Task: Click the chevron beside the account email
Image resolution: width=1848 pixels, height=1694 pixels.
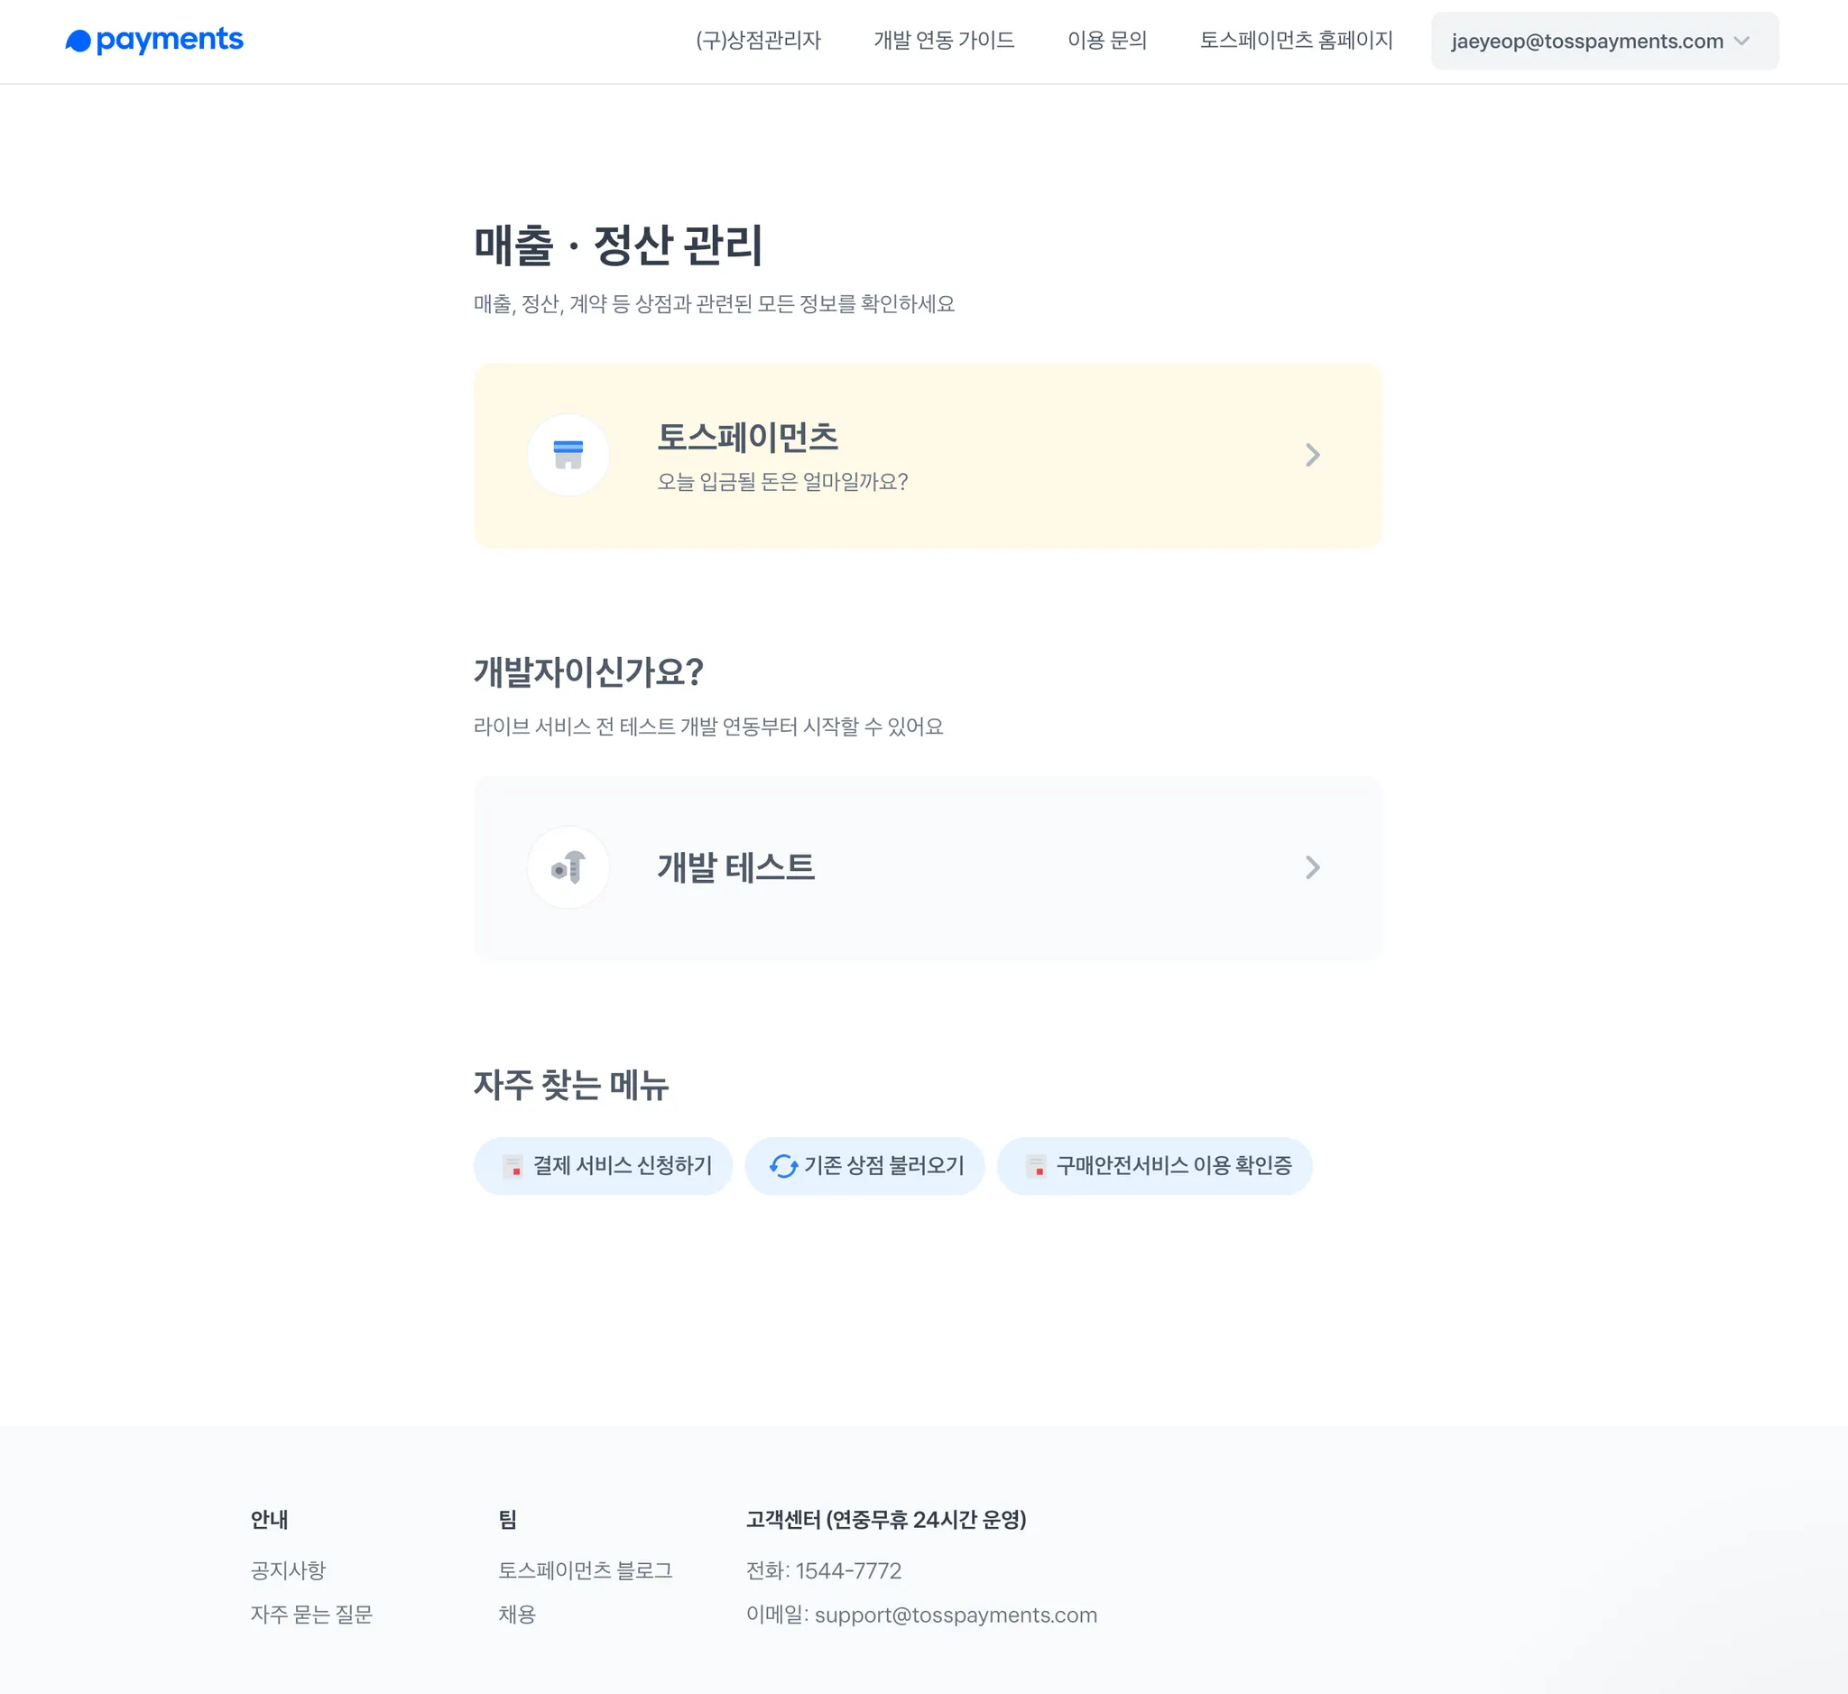Action: tap(1742, 42)
